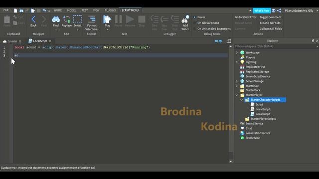
Task: Collapse the ribbon with the up chevron
Action: pos(250,11)
